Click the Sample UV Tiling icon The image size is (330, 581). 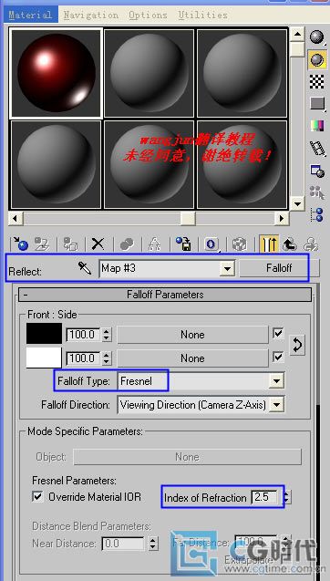317,103
